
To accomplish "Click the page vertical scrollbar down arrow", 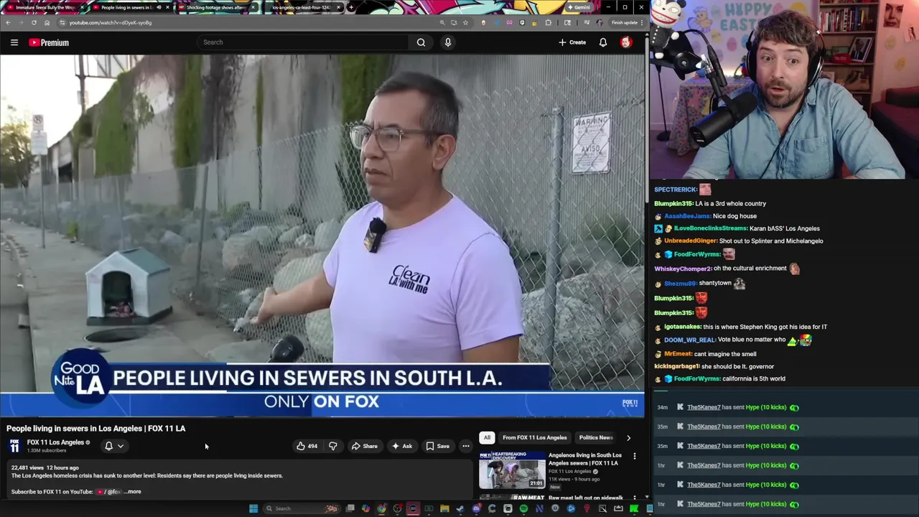I will 646,497.
